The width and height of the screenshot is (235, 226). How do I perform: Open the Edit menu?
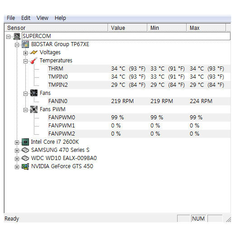click(26, 18)
